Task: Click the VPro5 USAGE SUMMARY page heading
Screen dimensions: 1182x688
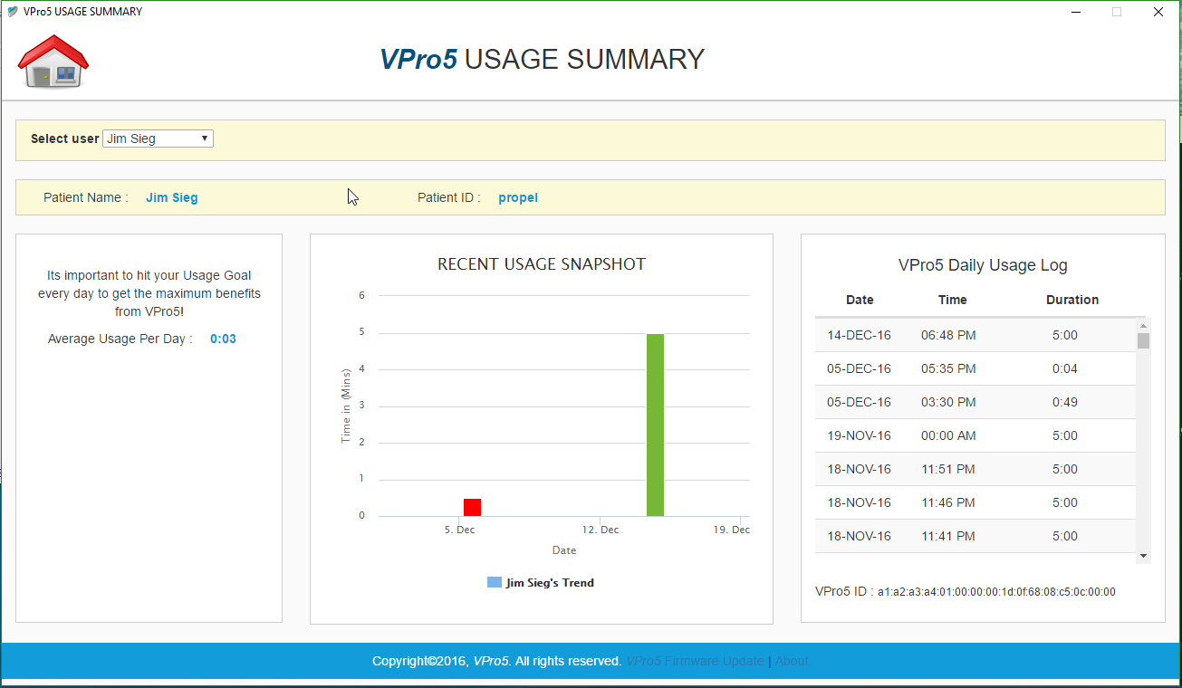Action: coord(542,59)
